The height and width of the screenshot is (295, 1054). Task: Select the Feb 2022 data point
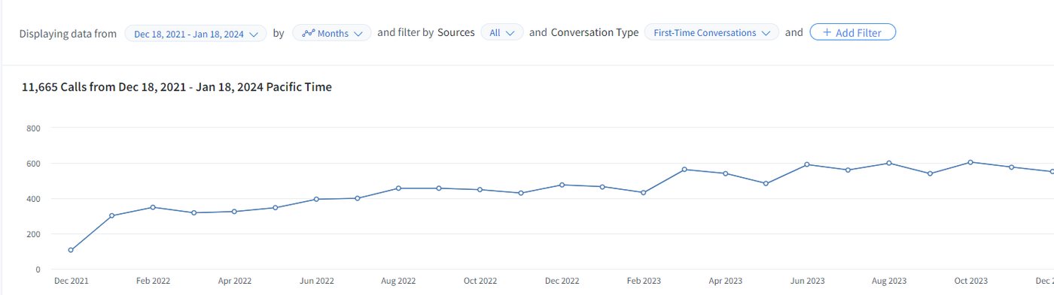(x=153, y=207)
